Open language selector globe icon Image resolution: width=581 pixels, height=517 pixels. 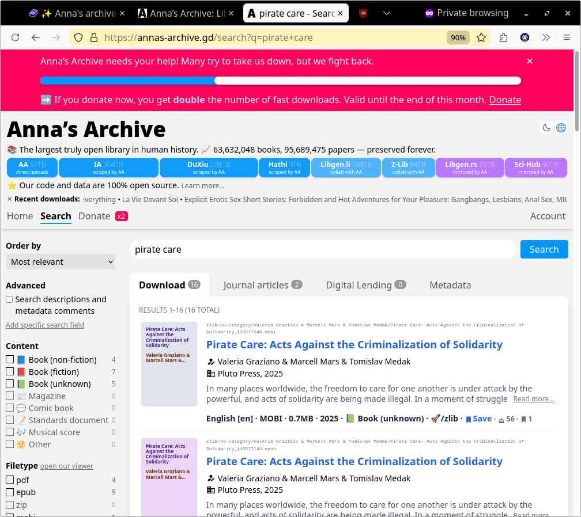coord(561,128)
